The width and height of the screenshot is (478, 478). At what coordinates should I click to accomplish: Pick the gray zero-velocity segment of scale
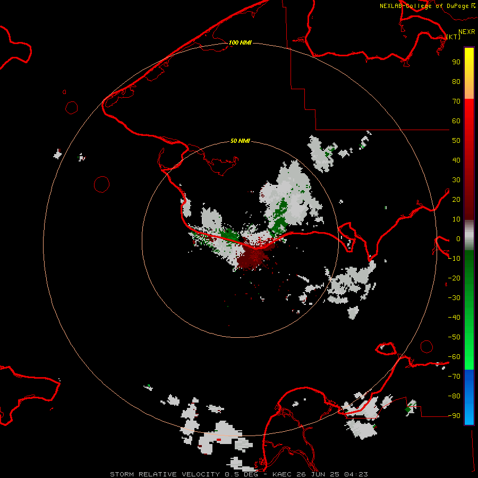(469, 235)
